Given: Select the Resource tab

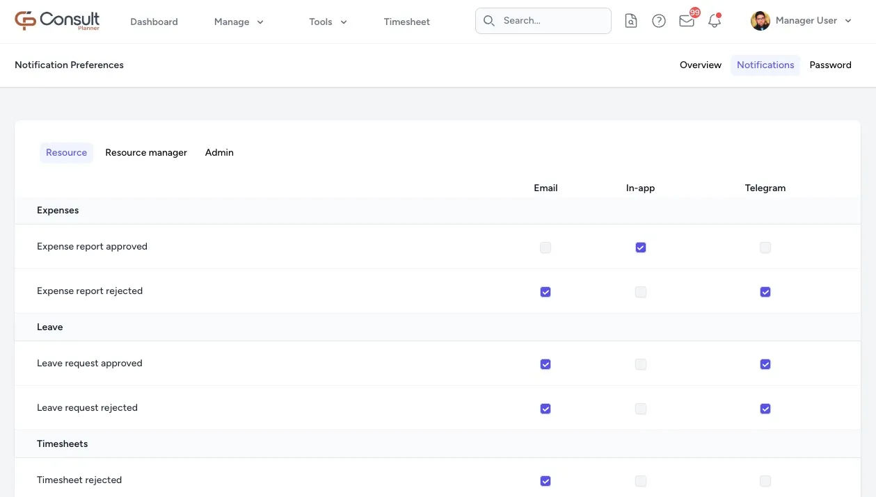Looking at the screenshot, I should pyautogui.click(x=66, y=153).
